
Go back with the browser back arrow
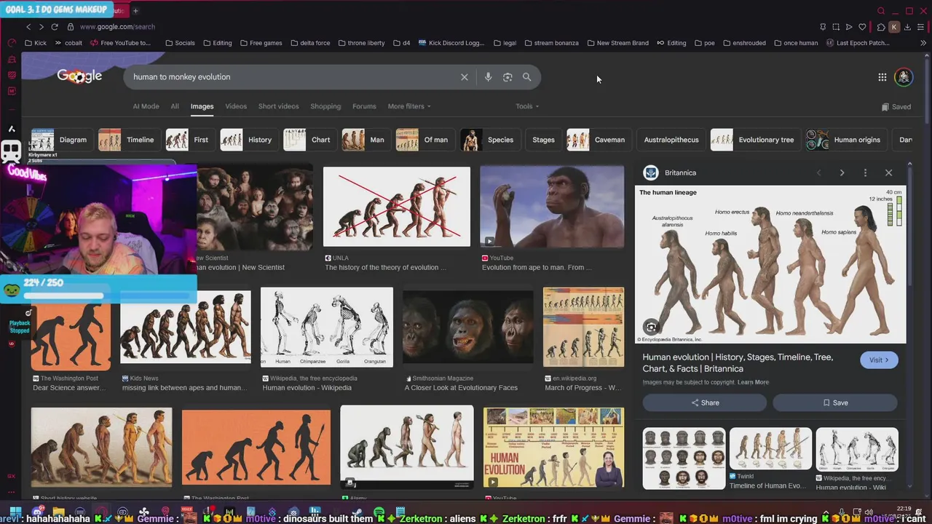tap(28, 27)
